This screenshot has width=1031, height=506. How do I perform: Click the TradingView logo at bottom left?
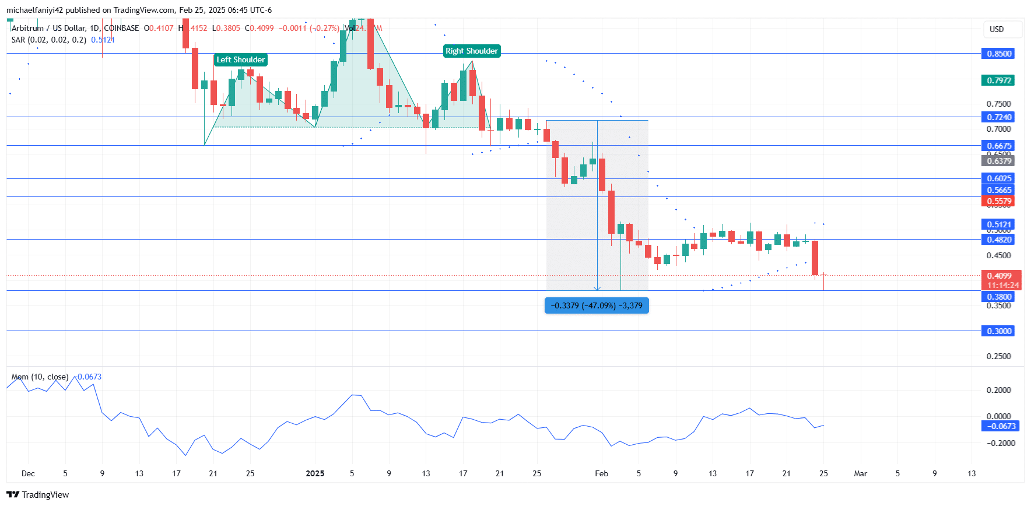[x=37, y=494]
